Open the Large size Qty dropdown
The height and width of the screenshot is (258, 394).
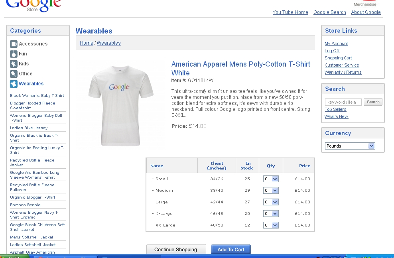[x=271, y=202]
